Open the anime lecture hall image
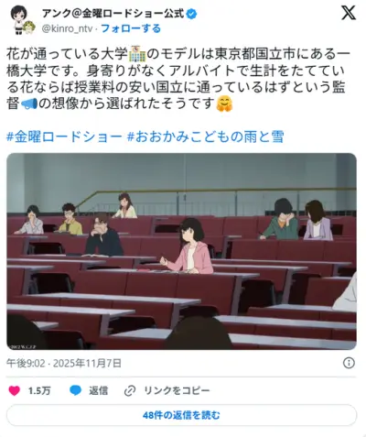The width and height of the screenshot is (366, 437). click(181, 251)
